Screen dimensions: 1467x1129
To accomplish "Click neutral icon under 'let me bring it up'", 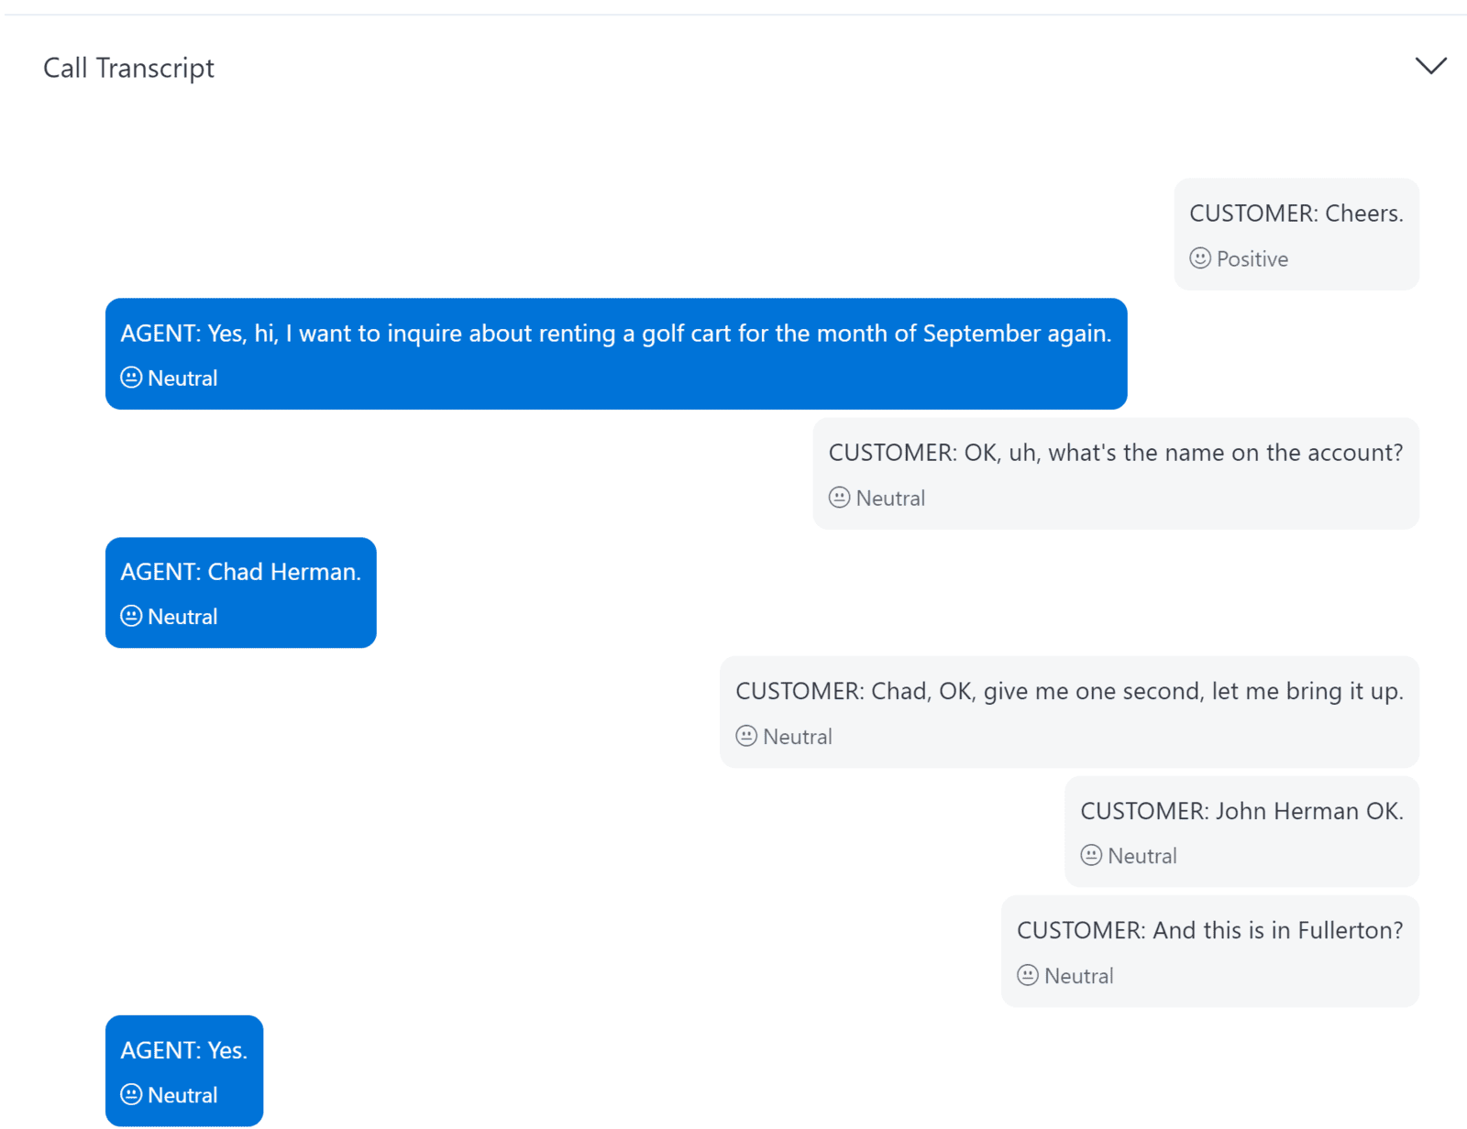I will point(746,736).
